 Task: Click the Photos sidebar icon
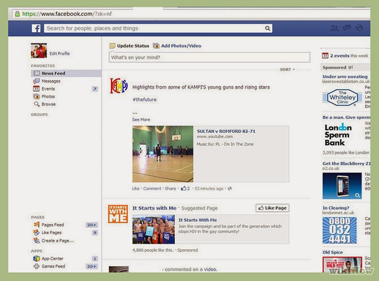[x=37, y=97]
